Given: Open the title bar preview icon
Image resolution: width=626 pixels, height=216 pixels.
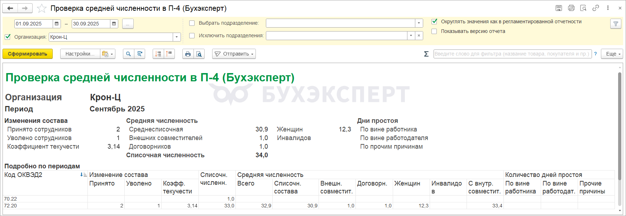Looking at the screenshot, I should [x=583, y=8].
